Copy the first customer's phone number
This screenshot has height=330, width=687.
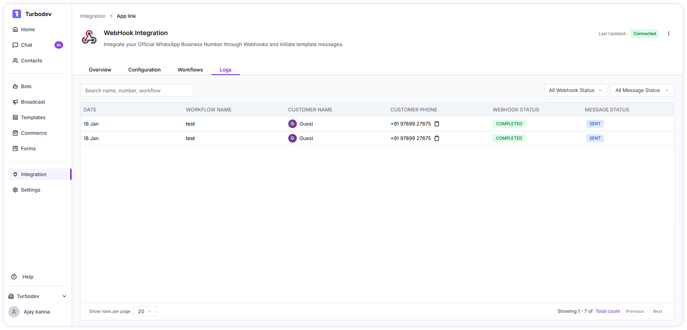click(437, 124)
